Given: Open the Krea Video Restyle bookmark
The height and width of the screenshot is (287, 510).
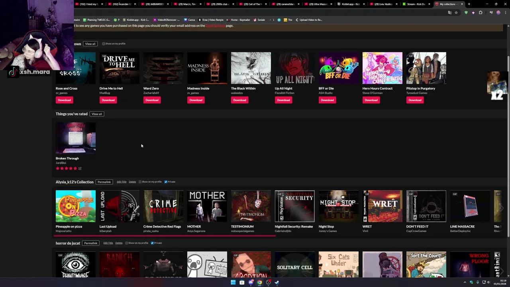Looking at the screenshot, I should 211,20.
